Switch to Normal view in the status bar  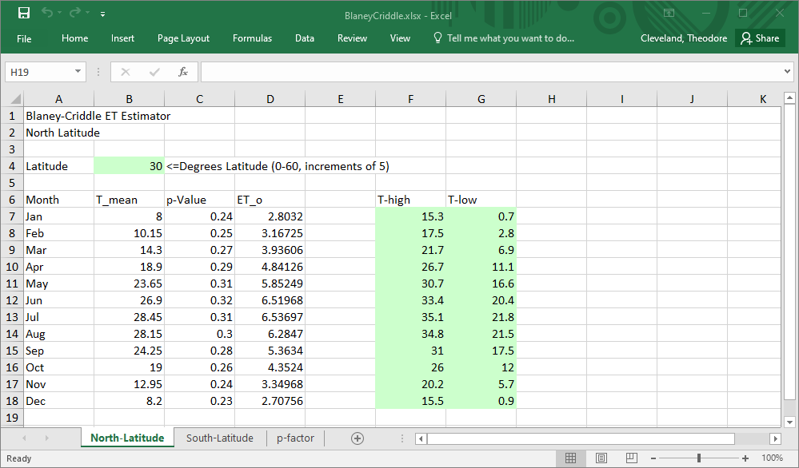(x=571, y=458)
